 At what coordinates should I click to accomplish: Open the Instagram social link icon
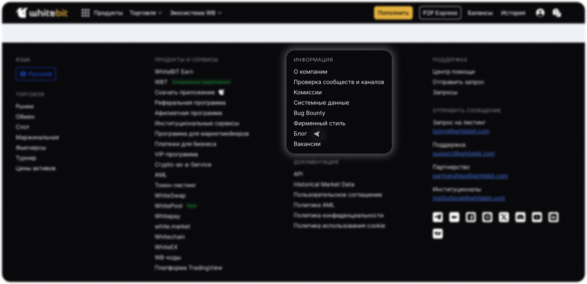pos(487,217)
